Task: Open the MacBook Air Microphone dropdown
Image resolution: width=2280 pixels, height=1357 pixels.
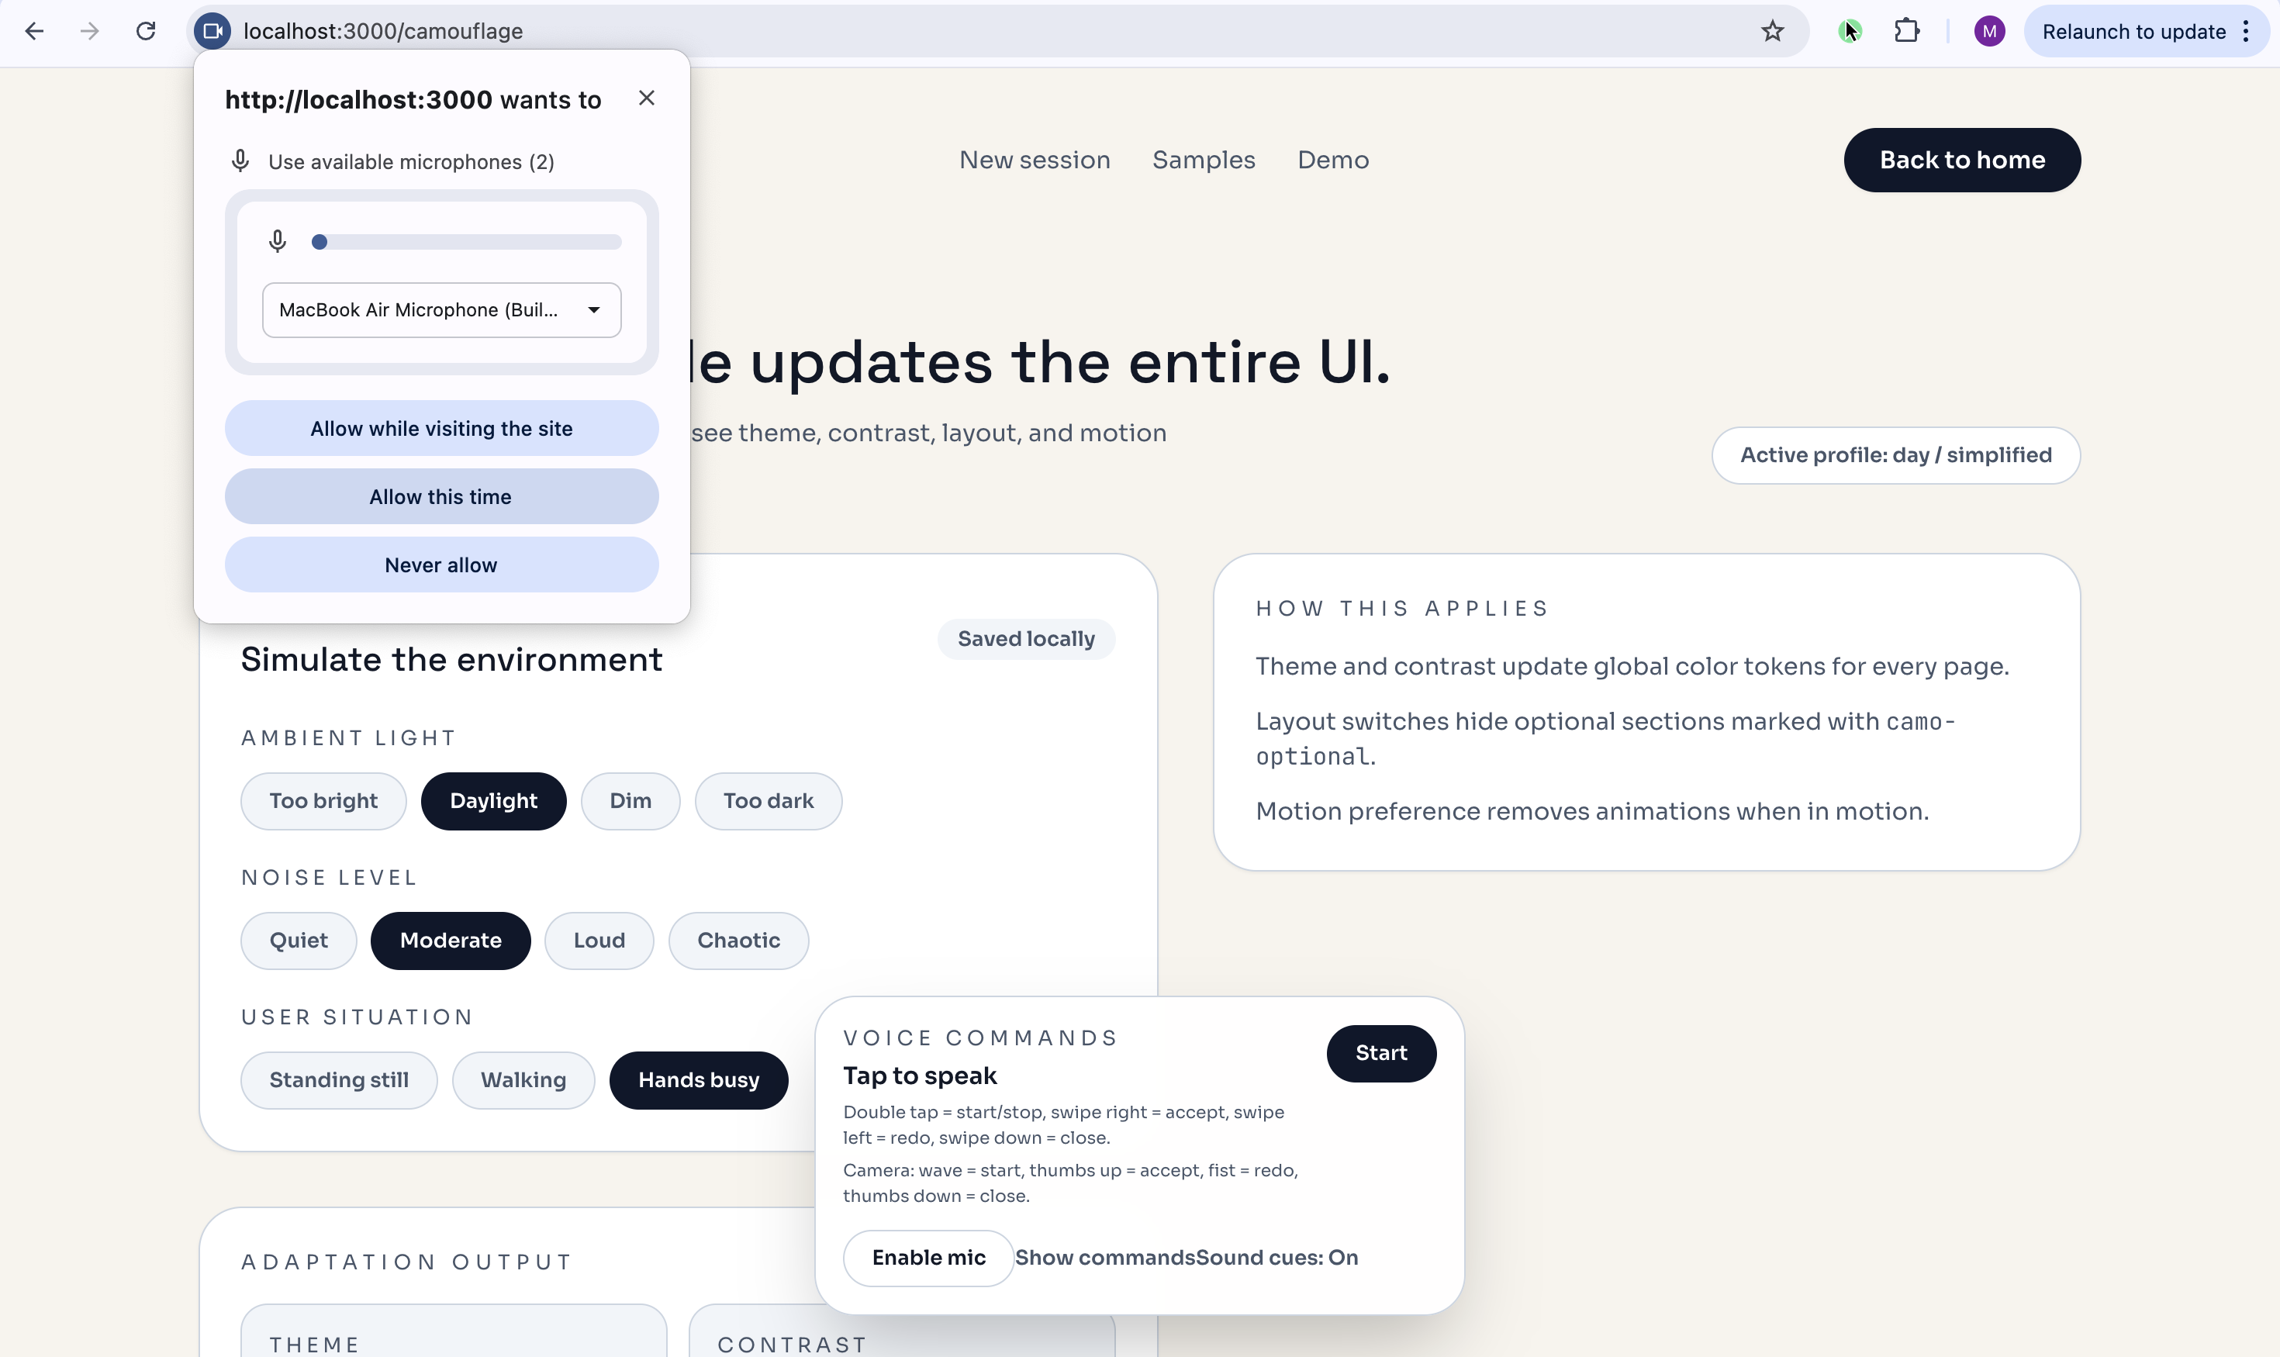Action: 440,310
